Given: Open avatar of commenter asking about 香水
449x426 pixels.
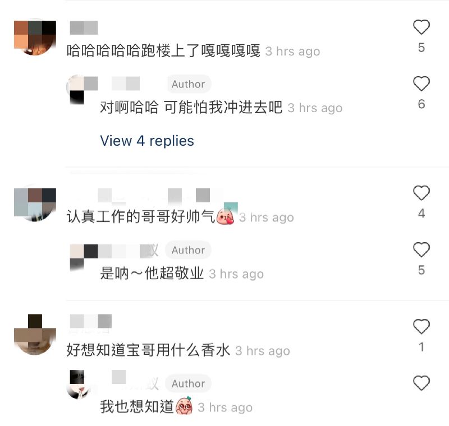Looking at the screenshot, I should point(35,335).
